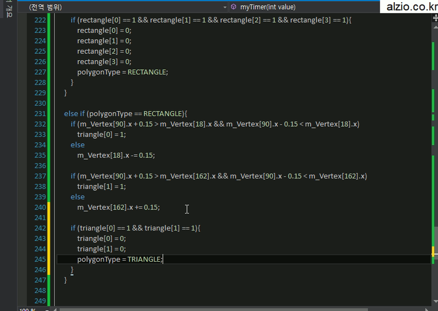The image size is (438, 311).
Task: Select line number 222 in the margin
Action: (x=40, y=20)
